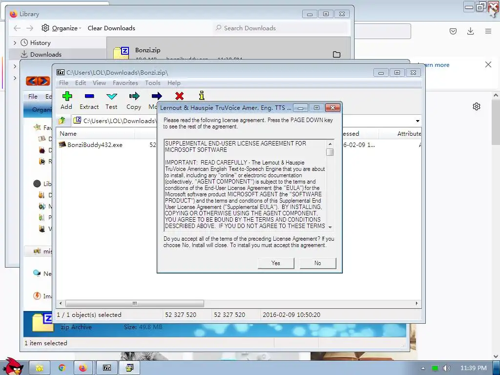Select Downloads in the Library sidebar

[45, 55]
